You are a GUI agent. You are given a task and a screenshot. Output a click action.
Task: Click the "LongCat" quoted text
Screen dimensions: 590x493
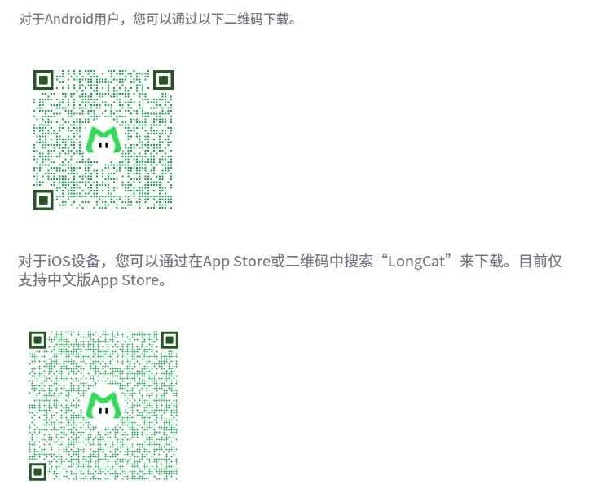(416, 262)
